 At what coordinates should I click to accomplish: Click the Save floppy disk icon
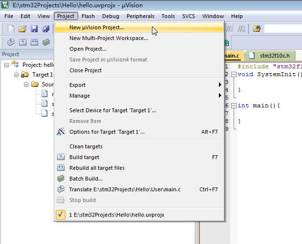[34, 29]
